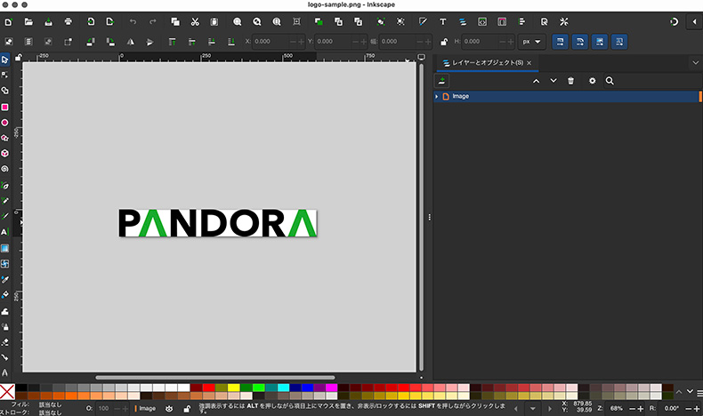Raise selection to top icon
The width and height of the screenshot is (703, 416).
point(172,42)
